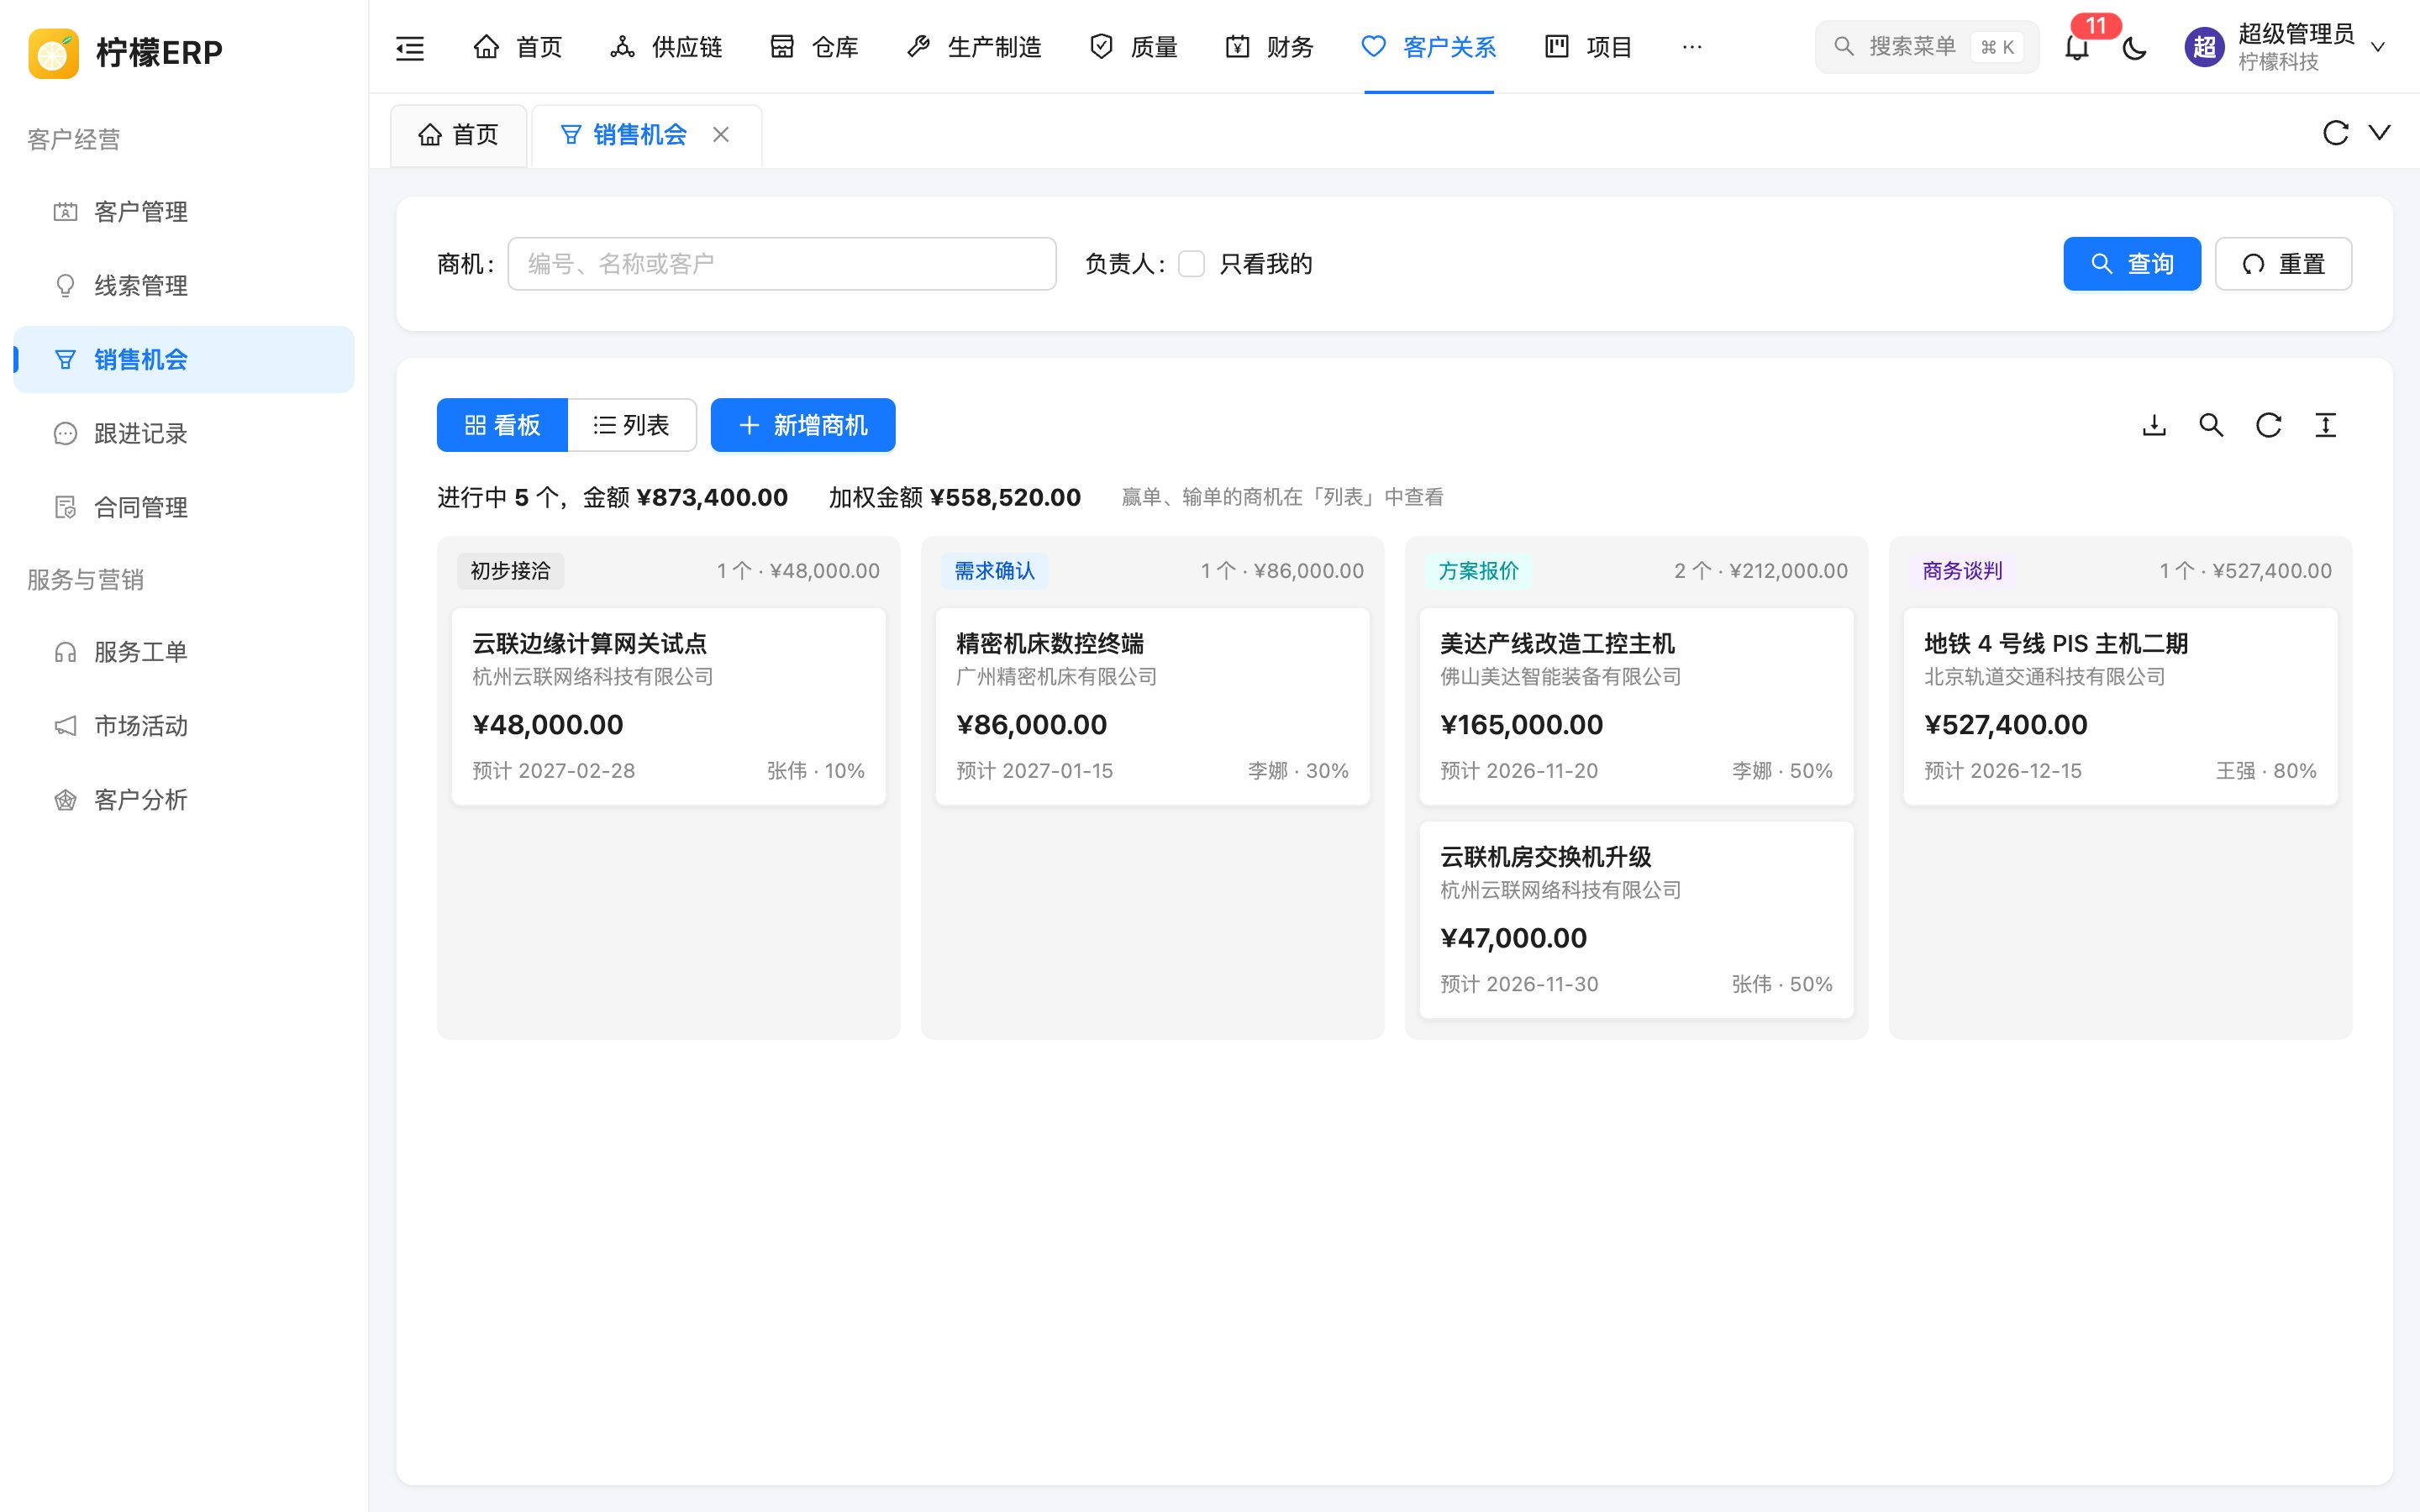The height and width of the screenshot is (1512, 2420).
Task: Click 新增商机 to add opportunity
Action: tap(803, 426)
